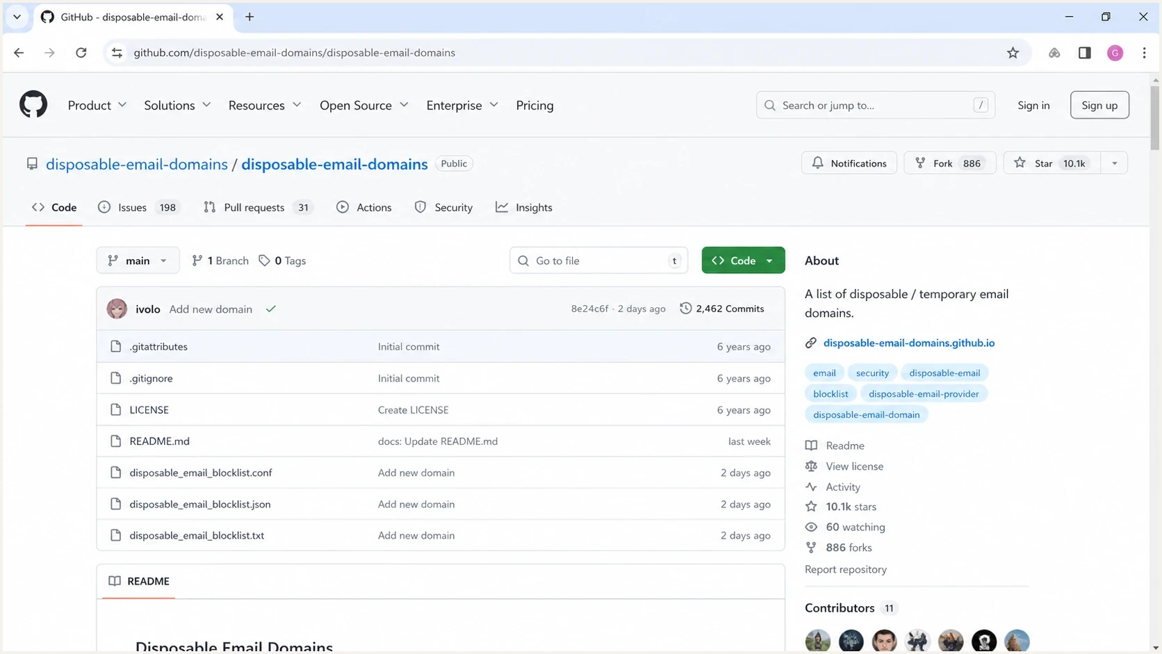Click the browser back arrow
Image resolution: width=1162 pixels, height=654 pixels.
point(19,53)
